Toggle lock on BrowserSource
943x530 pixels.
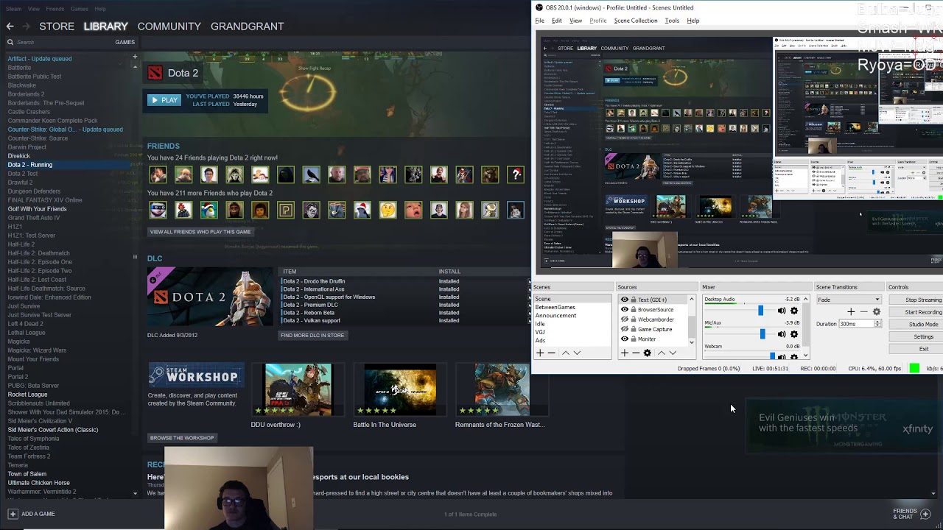pyautogui.click(x=633, y=310)
